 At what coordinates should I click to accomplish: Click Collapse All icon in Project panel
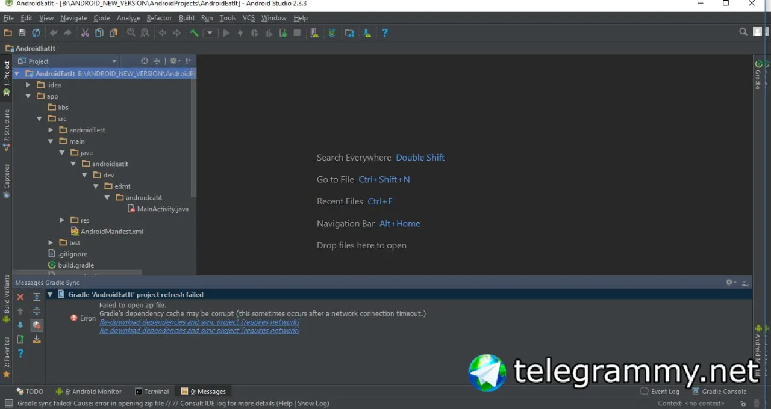(157, 61)
